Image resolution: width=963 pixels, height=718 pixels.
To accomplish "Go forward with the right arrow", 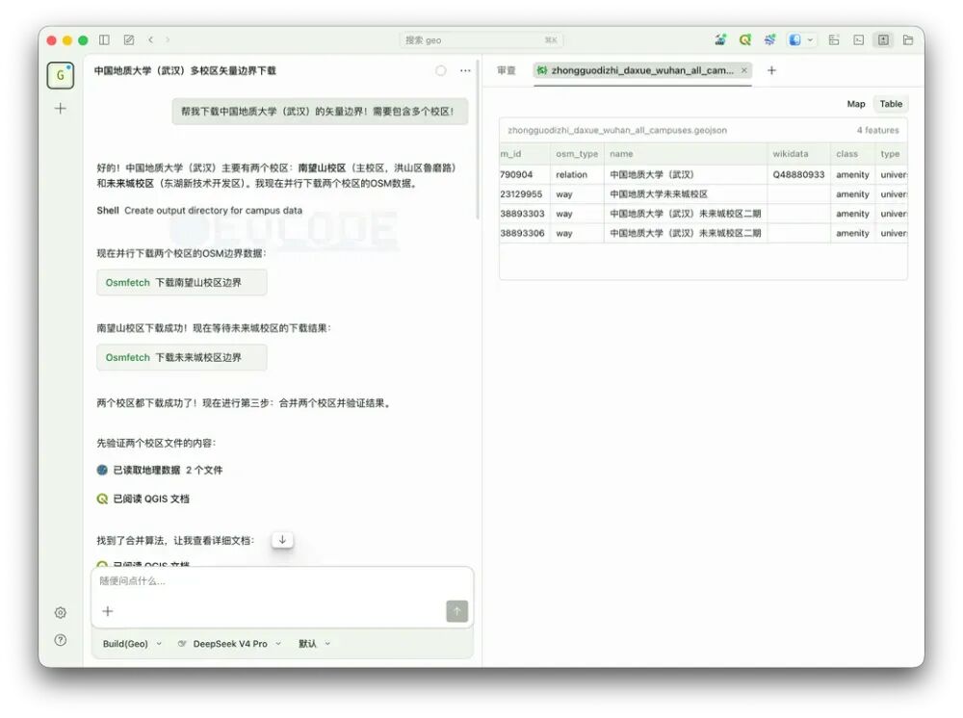I will click(x=167, y=39).
